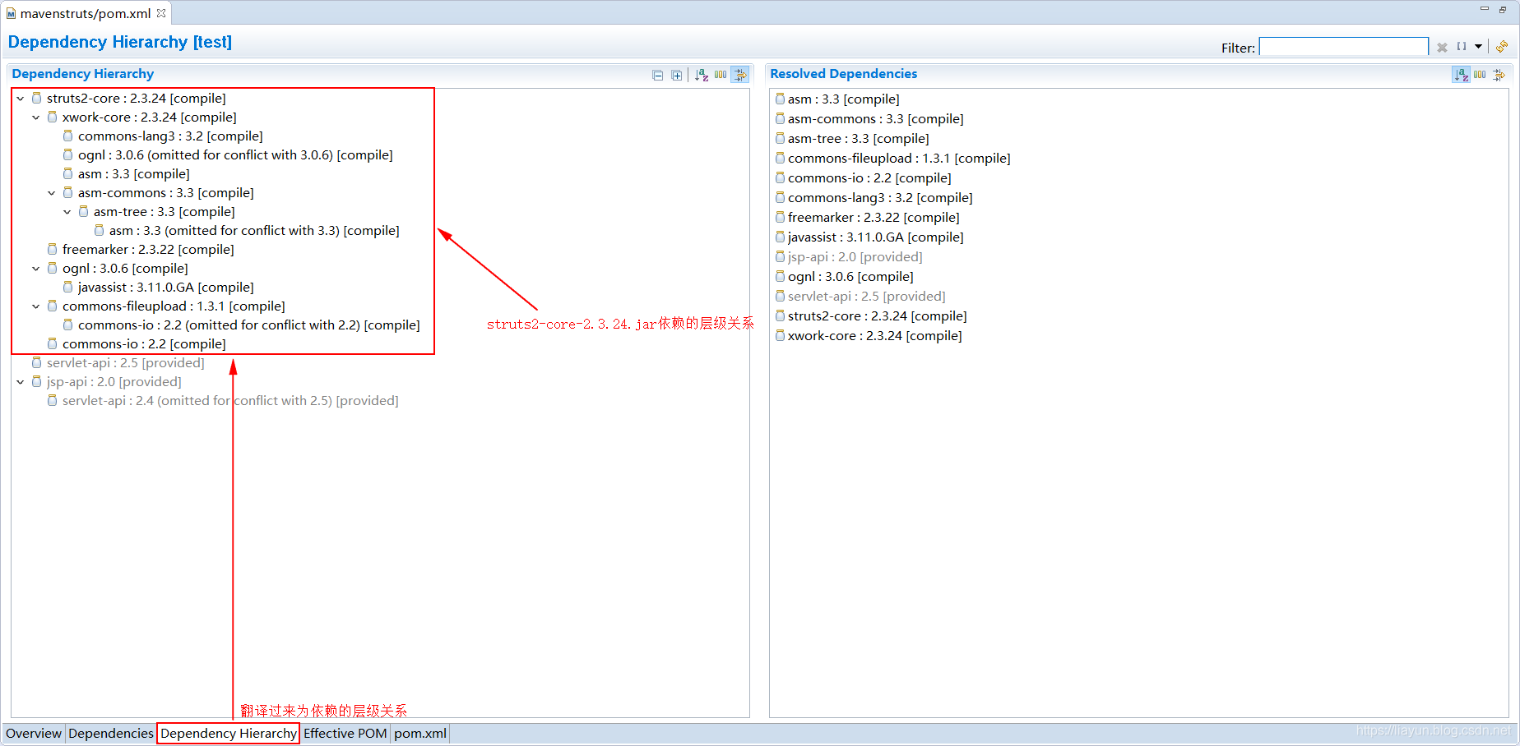Image resolution: width=1520 pixels, height=746 pixels.
Task: Select jsp-api : 2.0 in Resolved Dependencies
Action: [855, 257]
